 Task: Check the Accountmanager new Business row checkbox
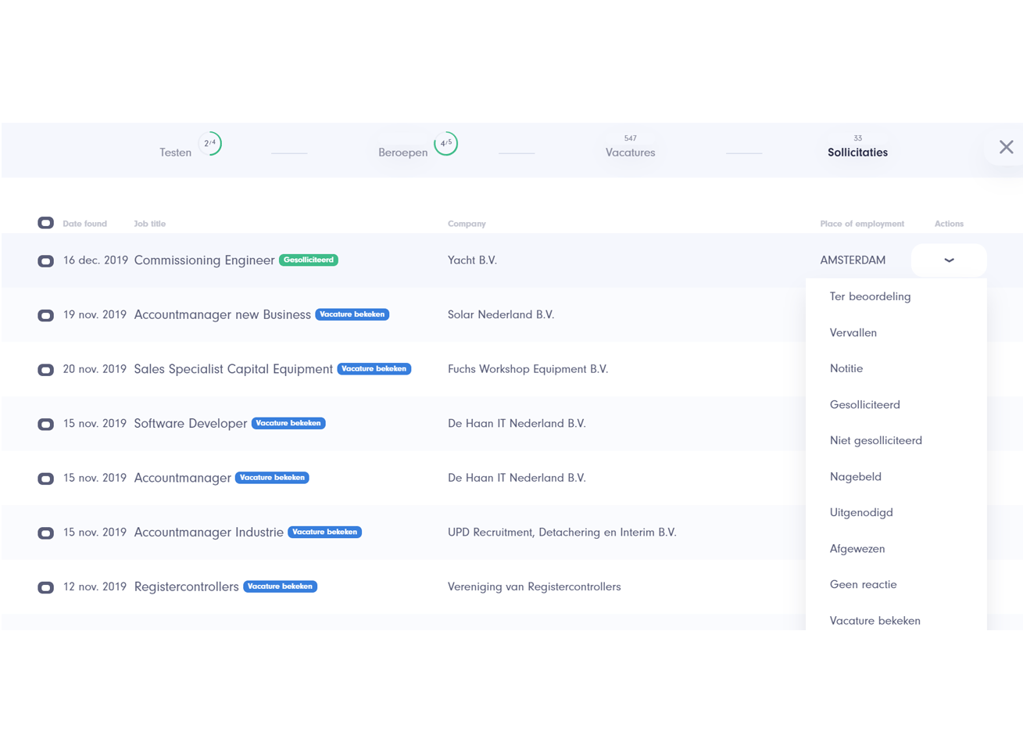45,315
